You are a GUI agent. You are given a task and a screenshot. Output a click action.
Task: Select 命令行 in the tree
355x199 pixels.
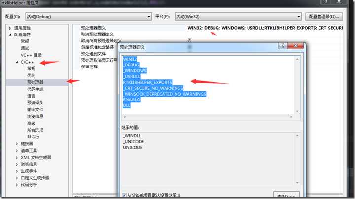click(x=34, y=137)
